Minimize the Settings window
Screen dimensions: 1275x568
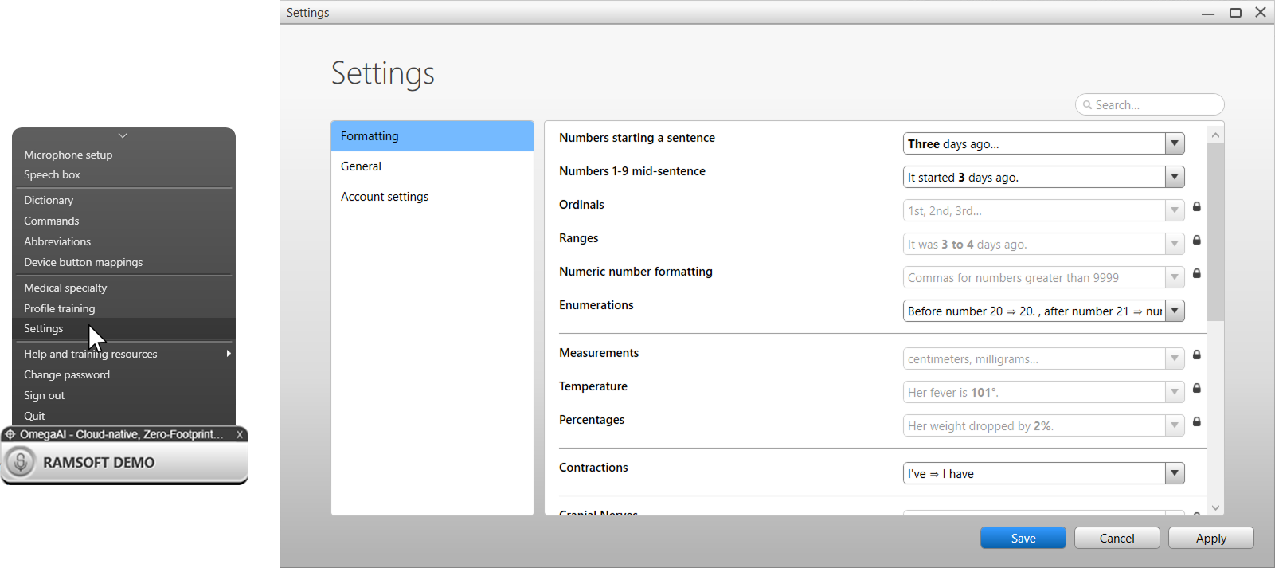[1208, 12]
